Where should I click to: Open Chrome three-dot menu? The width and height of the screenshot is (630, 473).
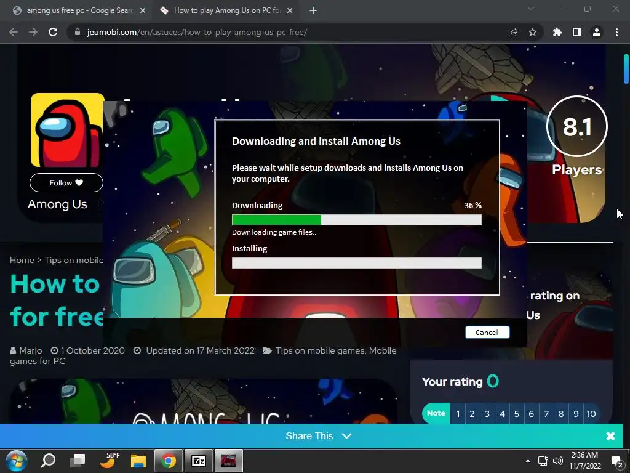click(616, 32)
